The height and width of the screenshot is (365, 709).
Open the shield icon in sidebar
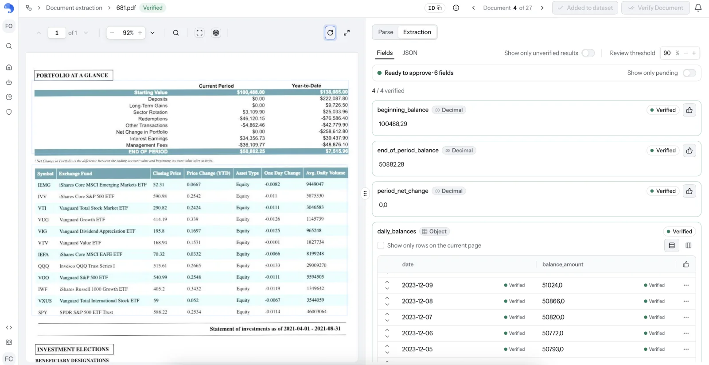point(9,112)
